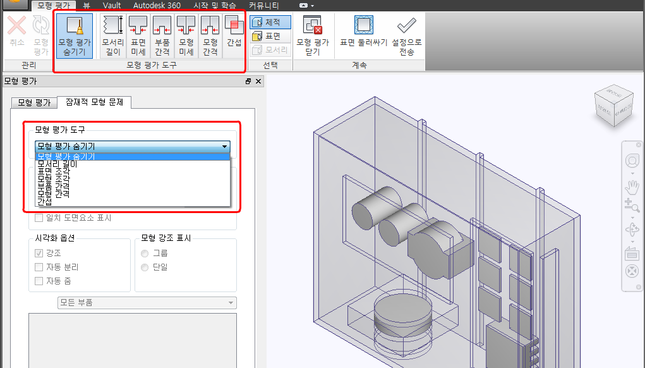The width and height of the screenshot is (645, 368).
Task: Choose 모서리 길이 from the list
Action: 133,164
